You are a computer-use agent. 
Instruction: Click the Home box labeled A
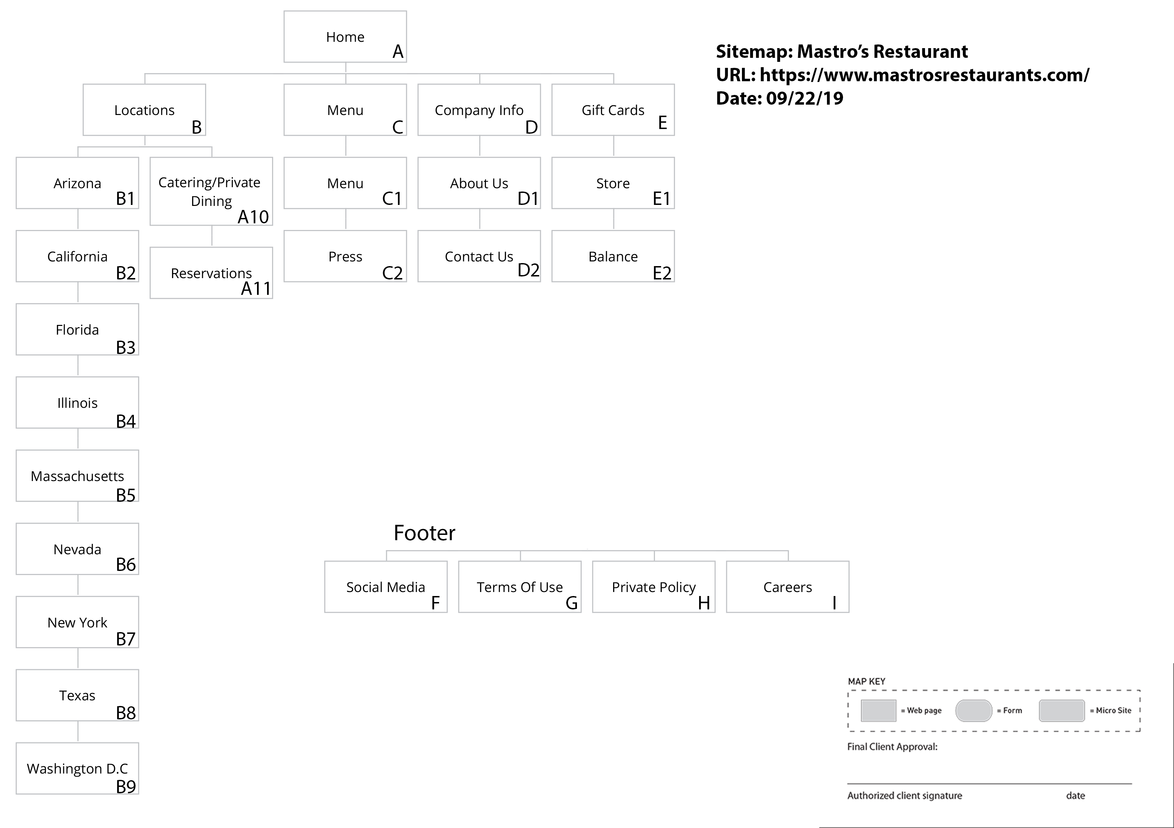click(x=345, y=37)
